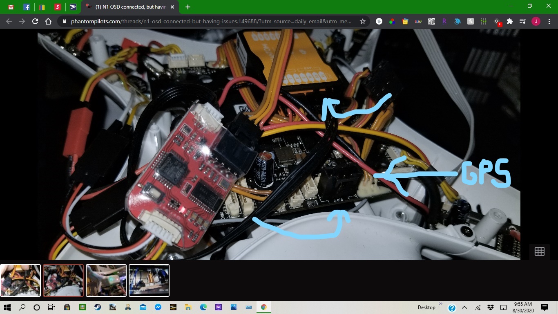Switch to Chrome on the taskbar
The height and width of the screenshot is (314, 558).
pyautogui.click(x=264, y=307)
